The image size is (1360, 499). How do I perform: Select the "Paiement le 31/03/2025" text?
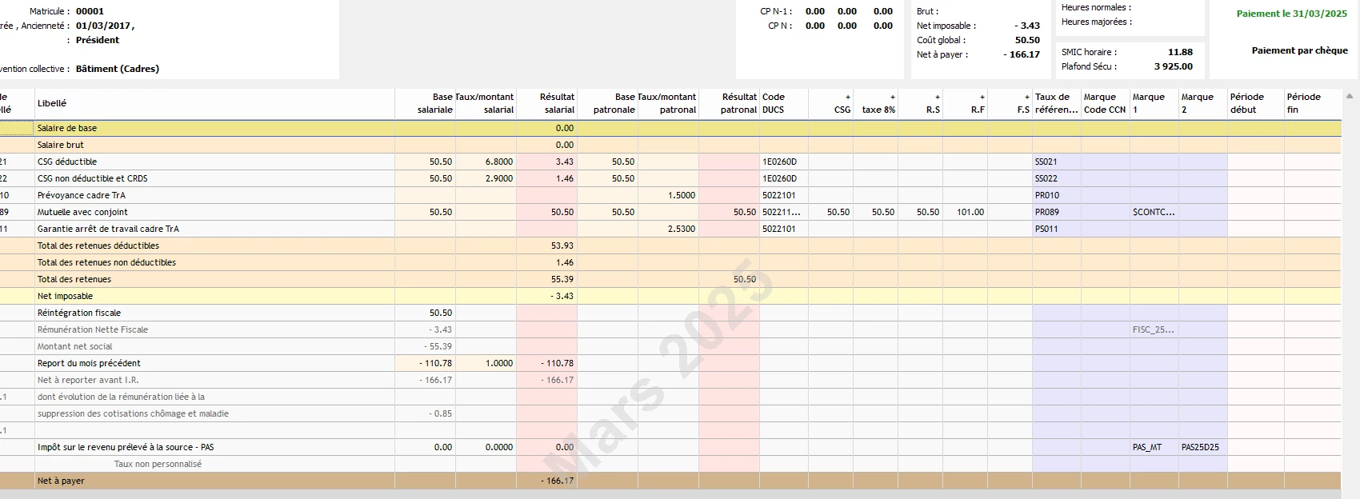(x=1292, y=14)
